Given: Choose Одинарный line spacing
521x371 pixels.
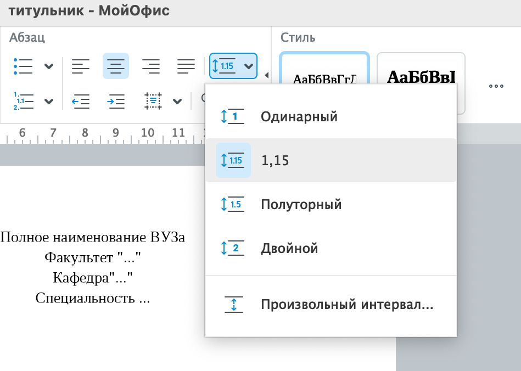Looking at the screenshot, I should [331, 116].
